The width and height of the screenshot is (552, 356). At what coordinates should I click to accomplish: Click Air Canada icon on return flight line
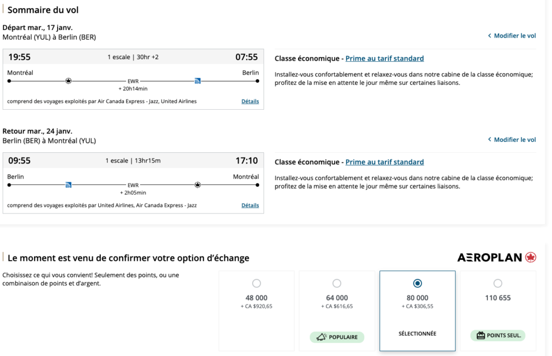pyautogui.click(x=198, y=185)
